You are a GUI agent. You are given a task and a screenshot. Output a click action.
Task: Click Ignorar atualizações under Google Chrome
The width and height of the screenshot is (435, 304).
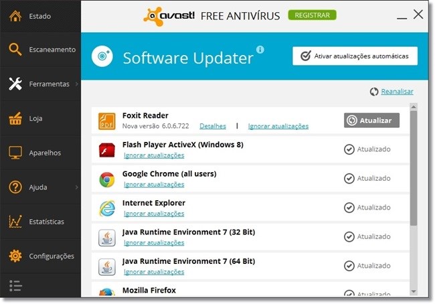pos(153,184)
